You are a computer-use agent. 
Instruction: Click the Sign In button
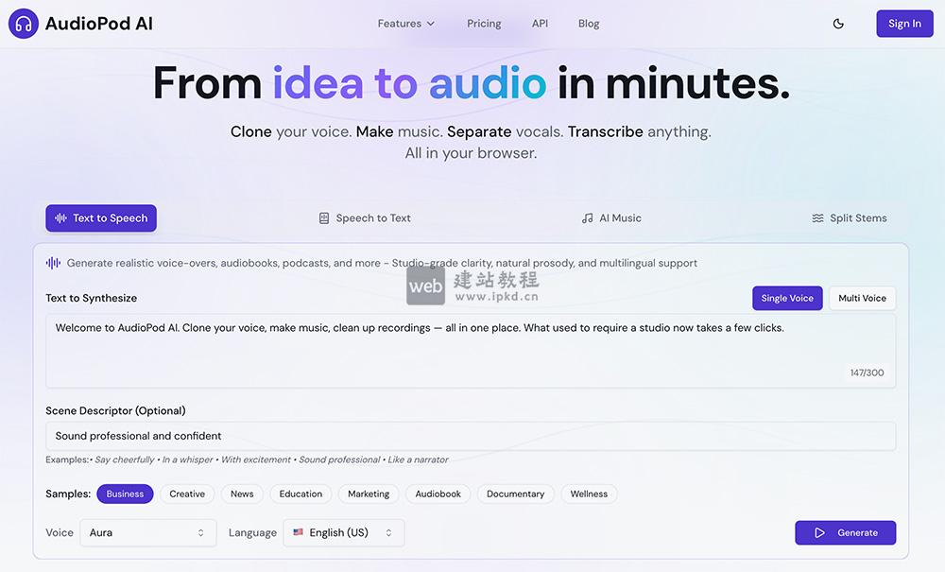903,23
